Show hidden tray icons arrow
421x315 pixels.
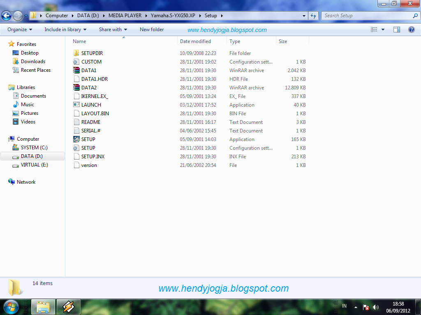356,307
